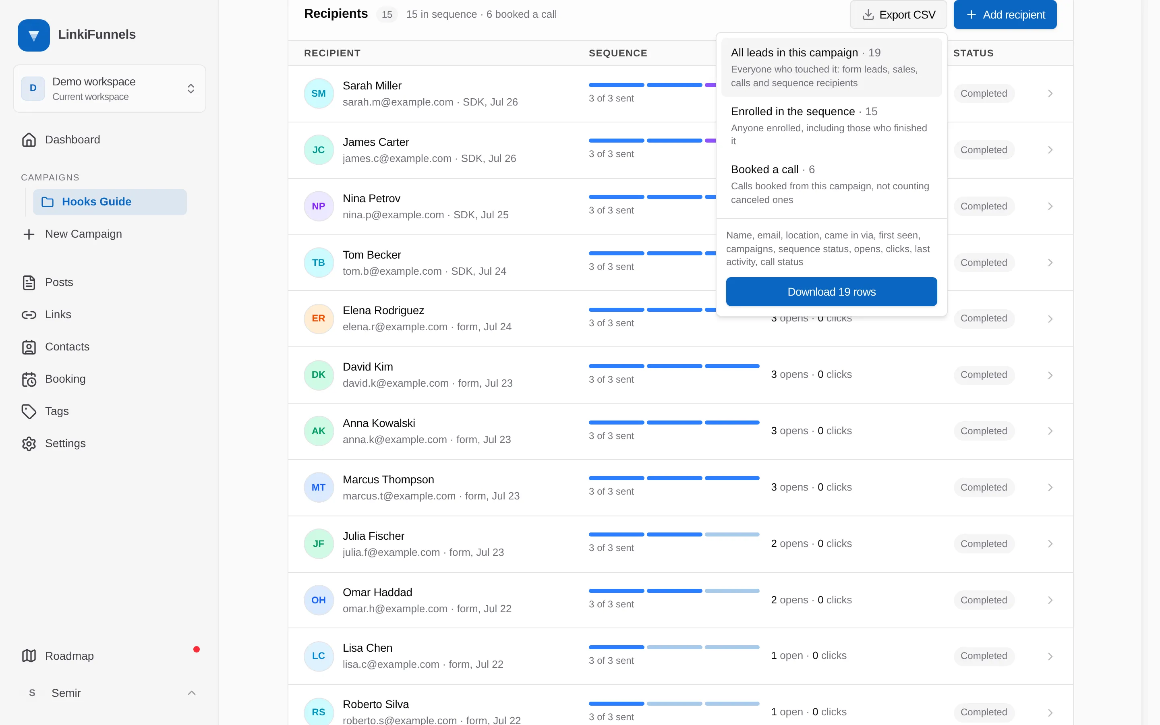Select the Booked a call option

pyautogui.click(x=832, y=184)
